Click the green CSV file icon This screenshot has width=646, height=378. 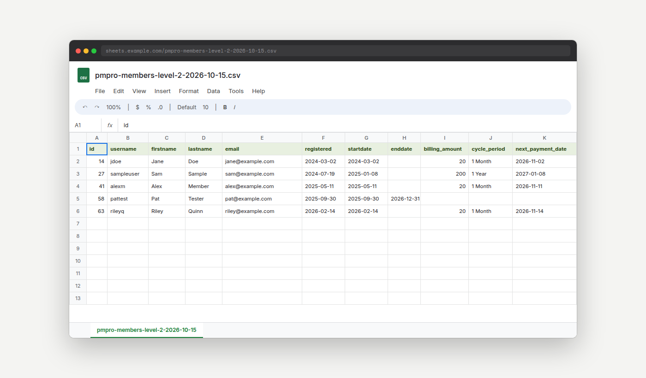(x=84, y=75)
